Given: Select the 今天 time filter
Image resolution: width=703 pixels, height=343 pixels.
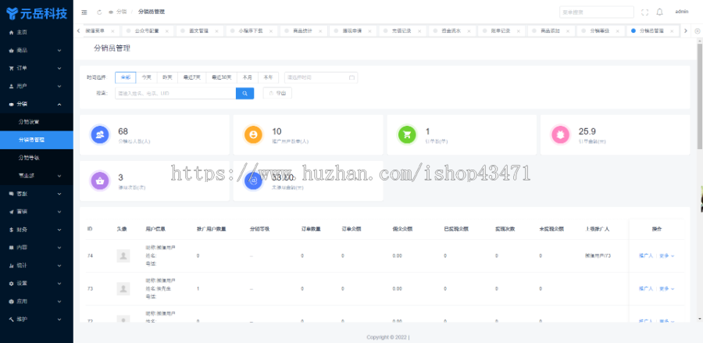Looking at the screenshot, I should 146,77.
